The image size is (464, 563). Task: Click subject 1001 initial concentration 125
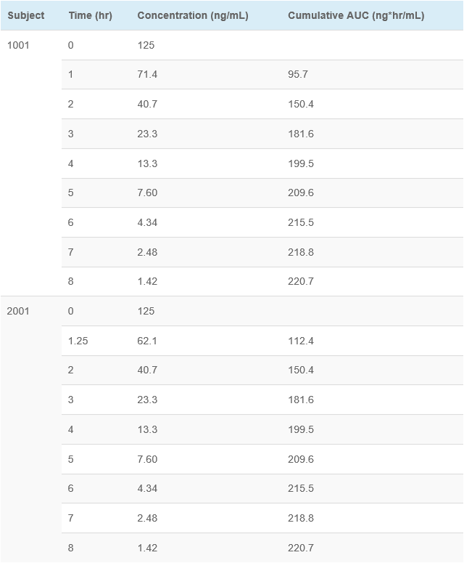coord(146,45)
